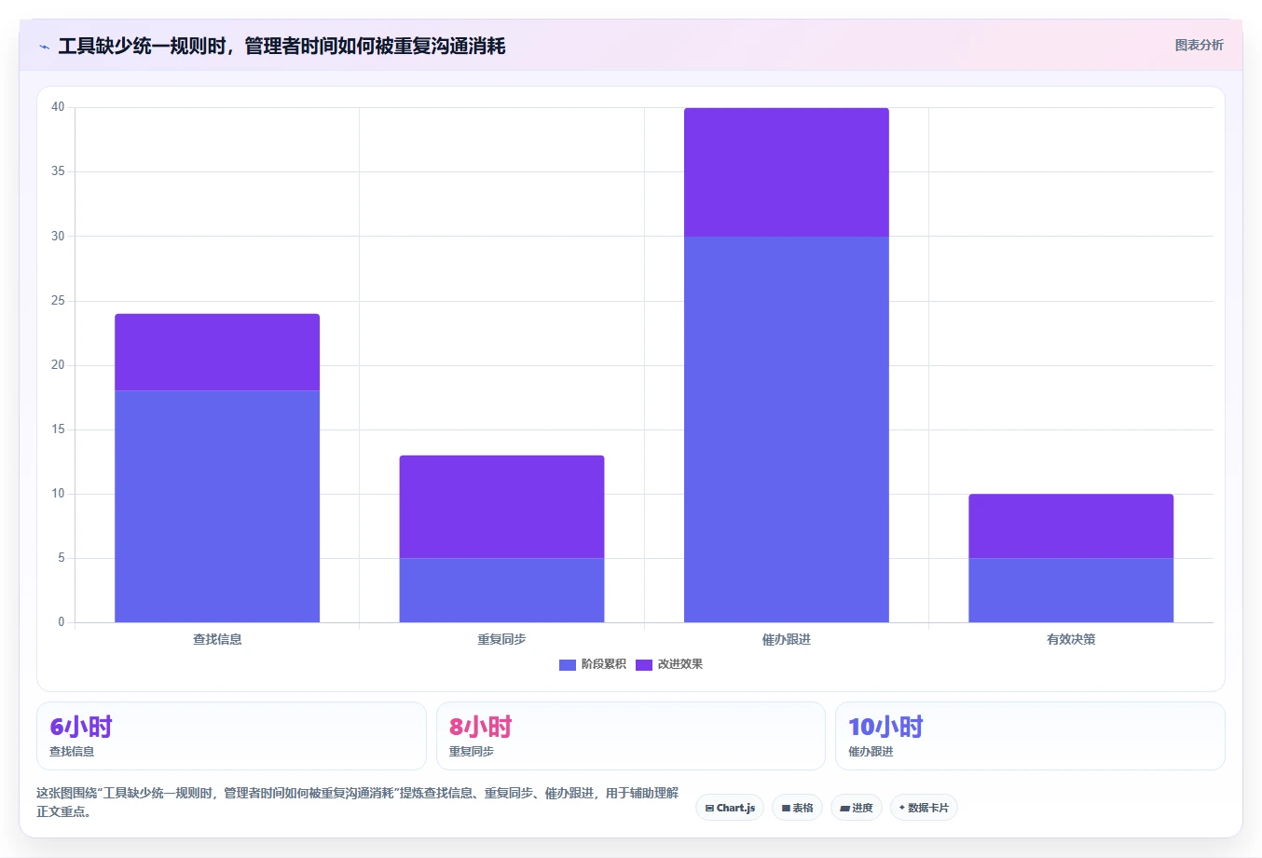Screen dimensions: 1262x858
Task: Click the blue 查找信息 bar segment
Action: click(x=217, y=506)
